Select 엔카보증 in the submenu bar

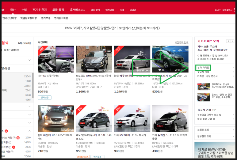pos(46,18)
